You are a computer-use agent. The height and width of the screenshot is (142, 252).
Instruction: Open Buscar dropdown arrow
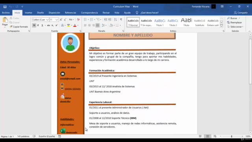click(239, 18)
